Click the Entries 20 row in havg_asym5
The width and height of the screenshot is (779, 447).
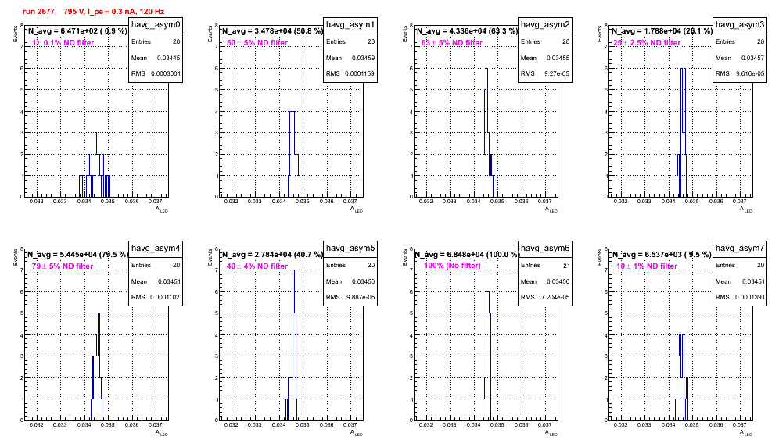(x=350, y=265)
